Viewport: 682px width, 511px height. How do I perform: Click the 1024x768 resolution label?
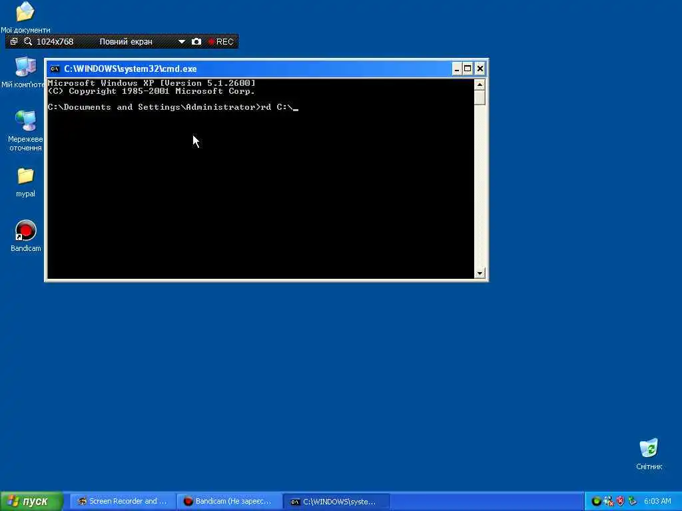tap(55, 42)
